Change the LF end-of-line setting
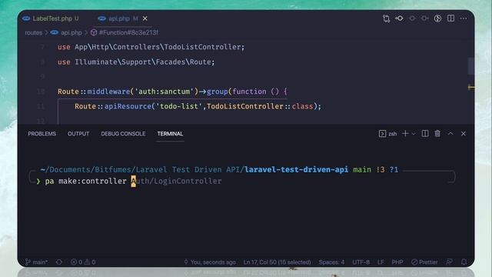492x277 pixels. click(x=381, y=262)
